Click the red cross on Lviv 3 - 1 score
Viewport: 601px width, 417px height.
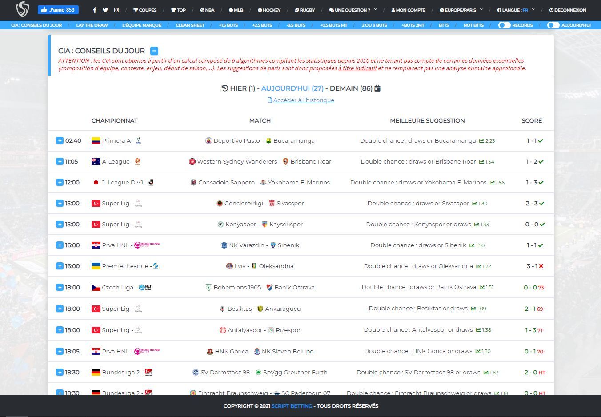(541, 266)
